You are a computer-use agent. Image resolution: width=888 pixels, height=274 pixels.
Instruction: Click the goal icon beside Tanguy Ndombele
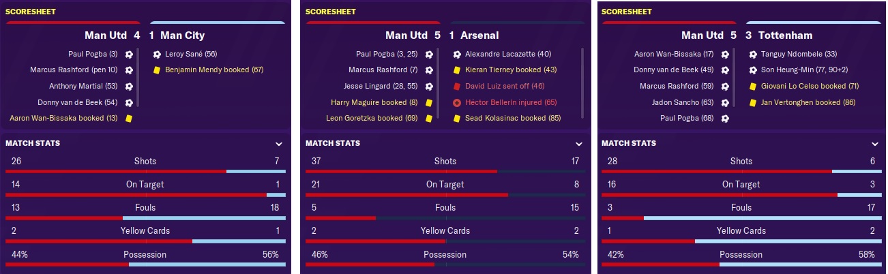[754, 54]
